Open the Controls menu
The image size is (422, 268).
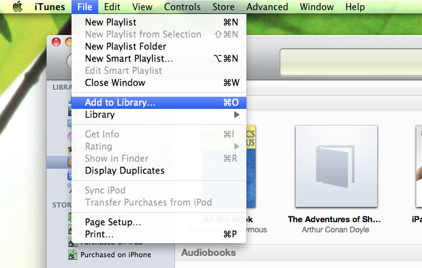(182, 7)
